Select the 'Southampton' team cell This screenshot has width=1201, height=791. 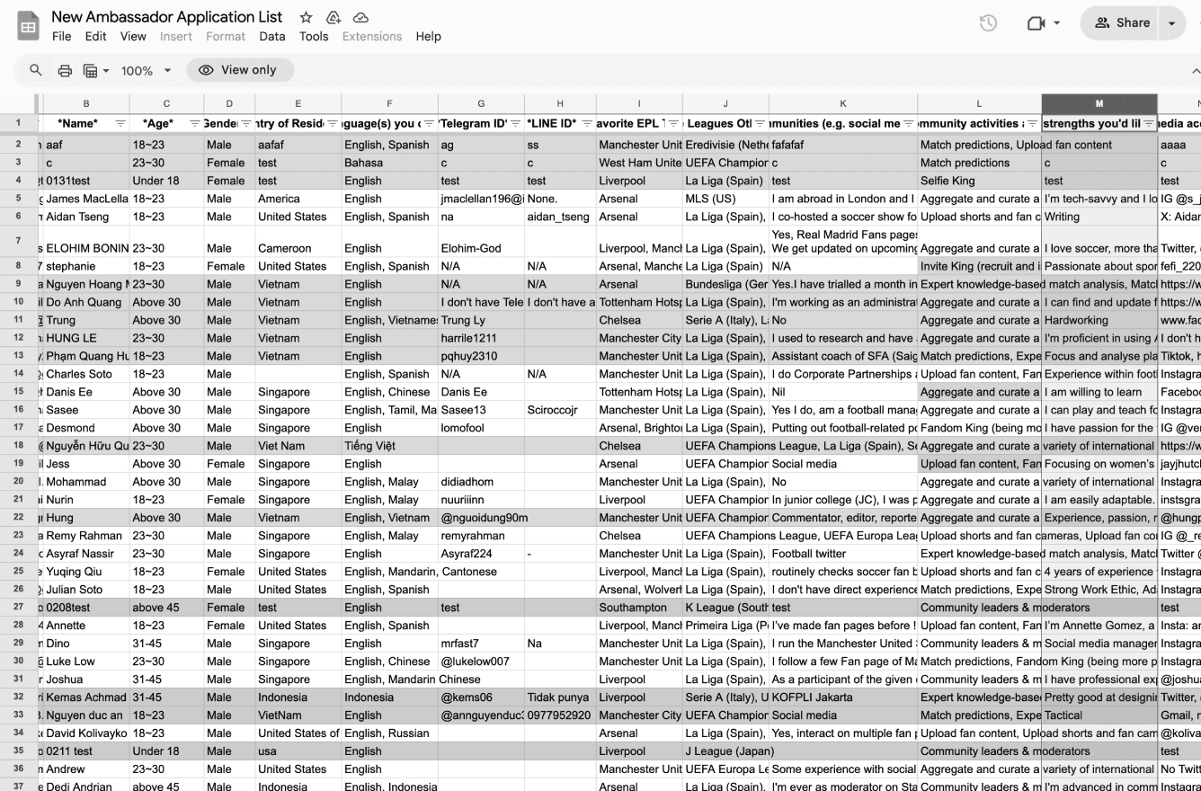pyautogui.click(x=639, y=608)
